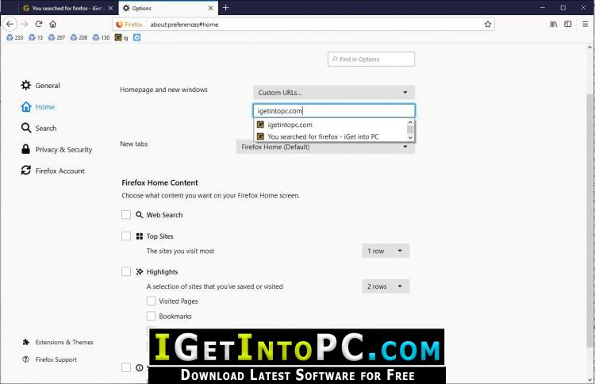Open the Top Sites '1 row' dropdown
Screen dimensions: 595x384
[386, 251]
